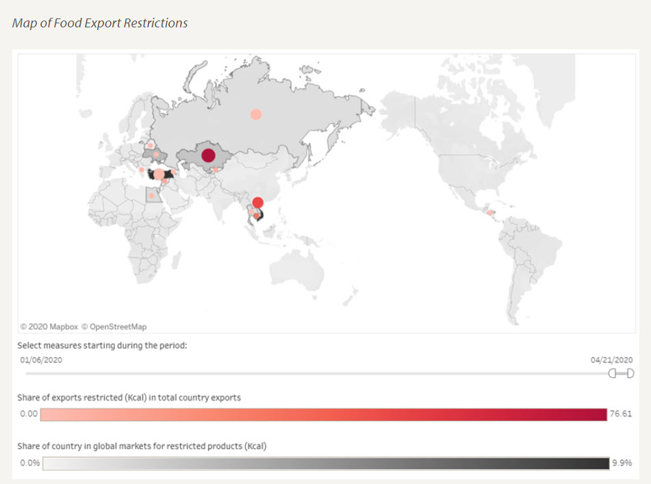Select the pink Russia data circle
651x484 pixels.
[256, 114]
